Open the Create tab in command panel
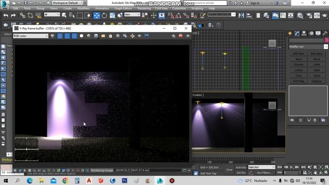 click(290, 33)
